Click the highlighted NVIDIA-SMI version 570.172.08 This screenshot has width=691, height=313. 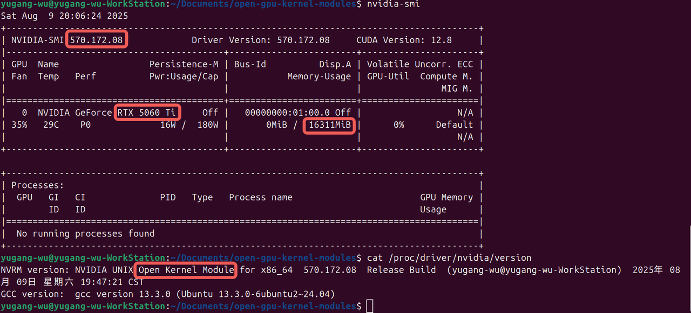pos(96,39)
